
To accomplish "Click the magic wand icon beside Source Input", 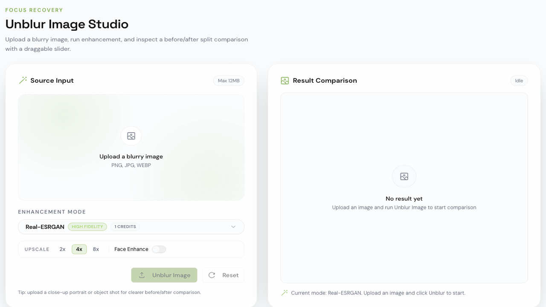I will (23, 80).
